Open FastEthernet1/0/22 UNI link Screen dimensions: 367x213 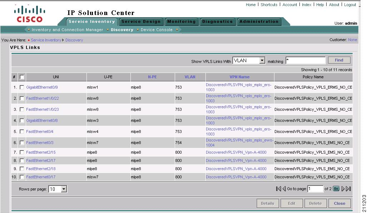(x=43, y=98)
